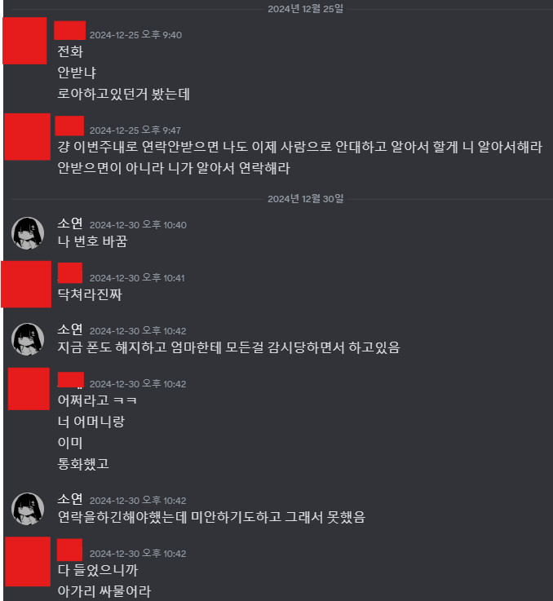Open redacted avatar beside '어쩌라고 ㅋㅋ' message
The width and height of the screenshot is (553, 601).
(x=29, y=389)
